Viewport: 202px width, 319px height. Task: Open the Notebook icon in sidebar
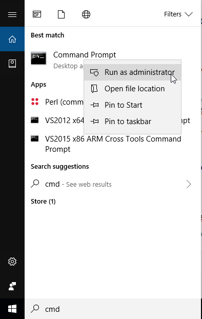coord(12,64)
